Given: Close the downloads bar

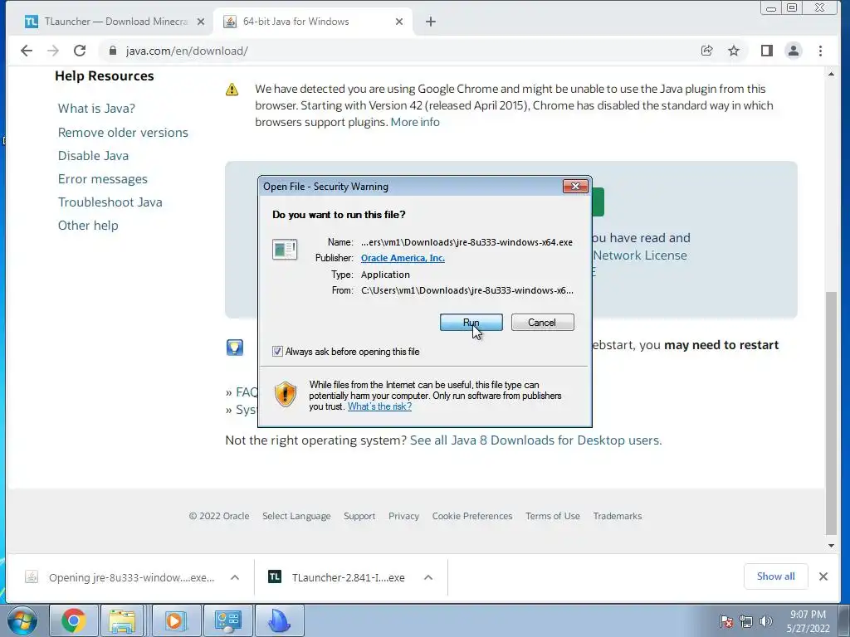Looking at the screenshot, I should tap(823, 576).
